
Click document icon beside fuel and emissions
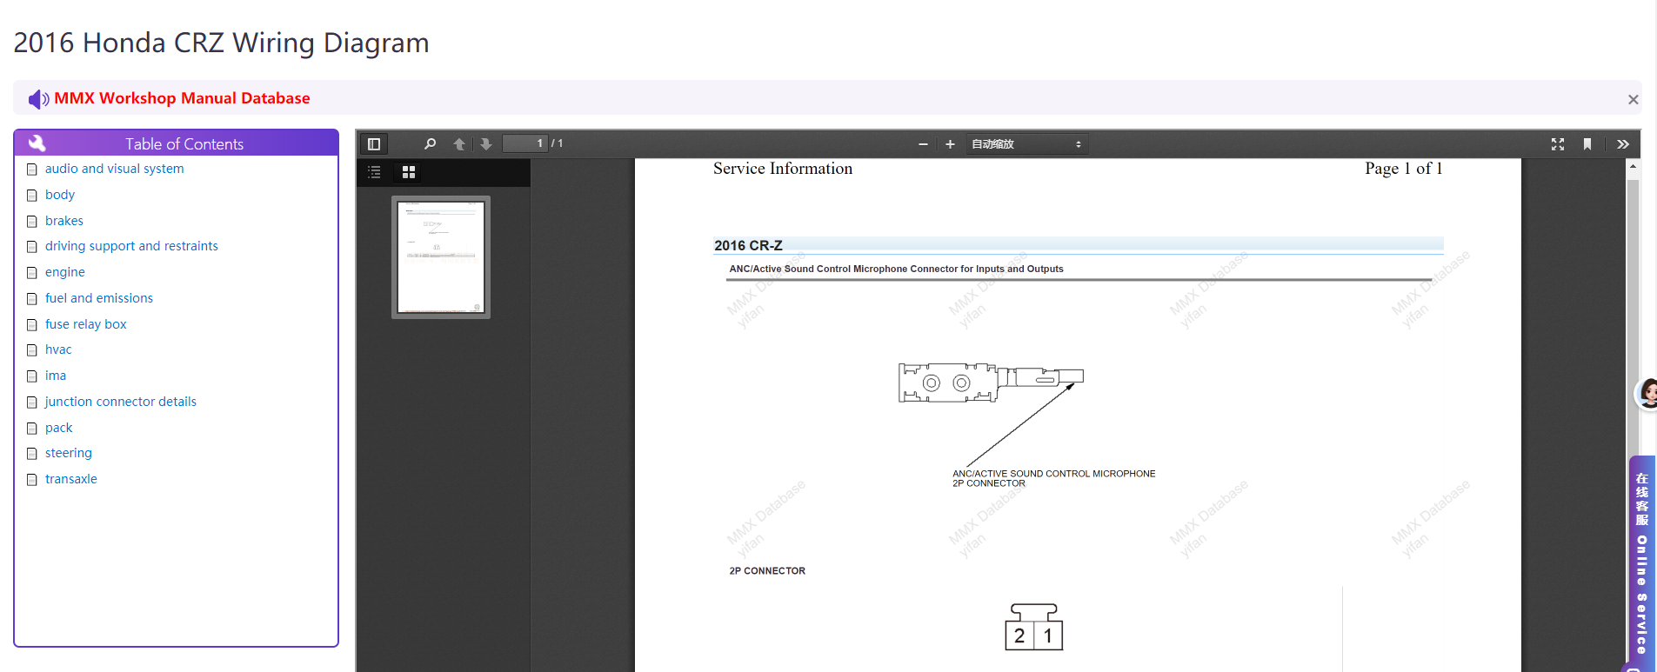32,299
